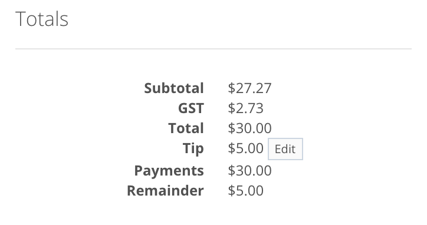Click the Tip label
Screen dimensions: 427x225
193,148
